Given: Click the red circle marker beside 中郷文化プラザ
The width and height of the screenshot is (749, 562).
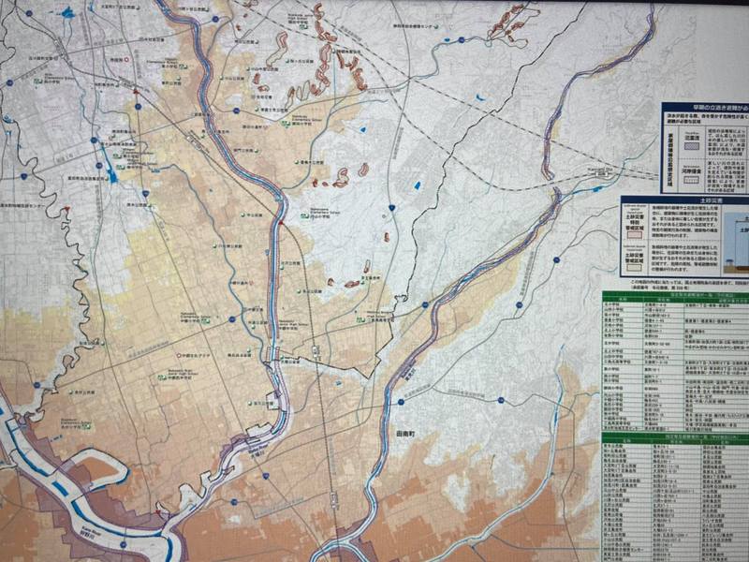Looking at the screenshot, I should tap(179, 357).
